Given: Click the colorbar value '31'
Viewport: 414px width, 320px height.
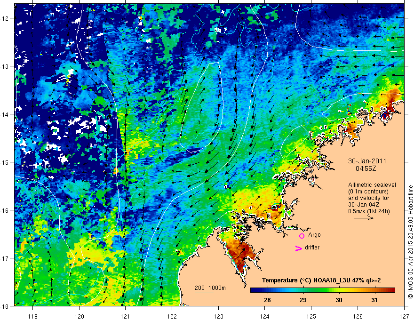Looking at the screenshot, I should (374, 300).
